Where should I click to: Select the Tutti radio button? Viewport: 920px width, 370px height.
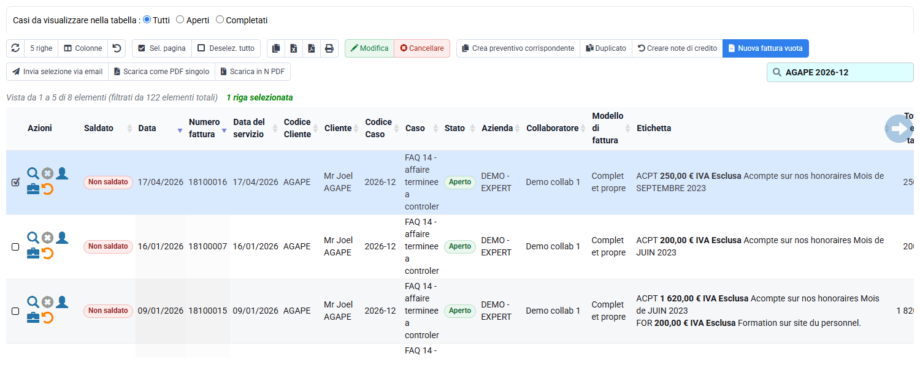pyautogui.click(x=147, y=20)
